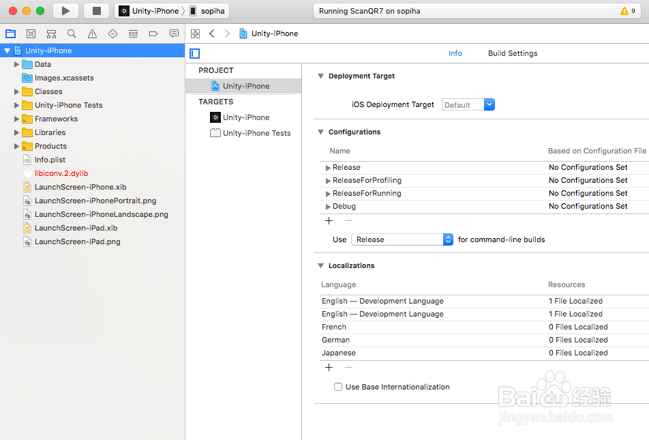Open the Report navigator
This screenshot has height=440, width=649.
pyautogui.click(x=173, y=33)
